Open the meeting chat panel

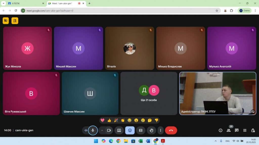[237, 130]
